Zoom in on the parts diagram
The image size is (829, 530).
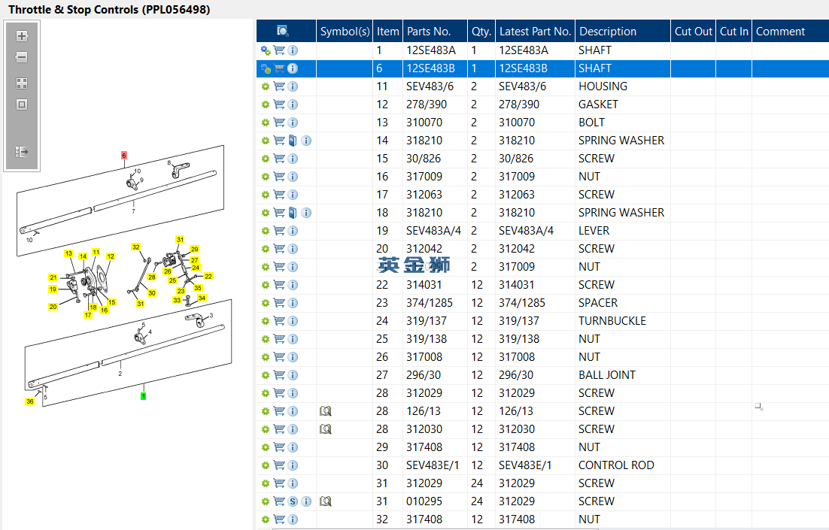(x=22, y=35)
